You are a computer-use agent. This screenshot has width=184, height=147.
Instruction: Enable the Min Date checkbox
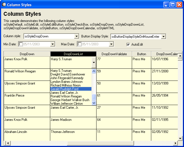pos(21,44)
